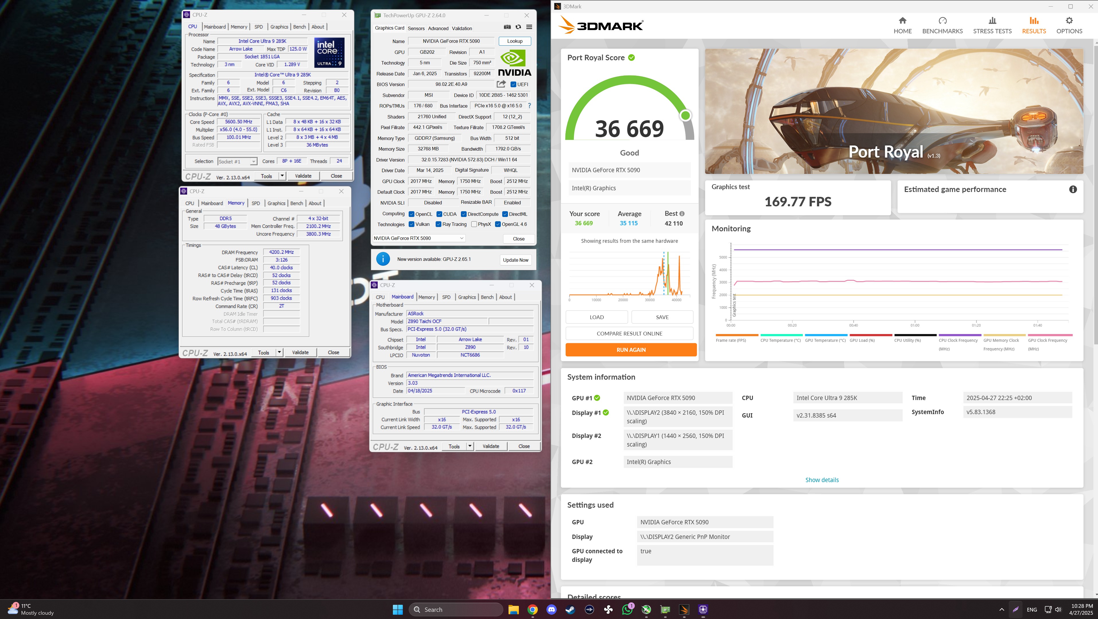Click the weather widget in the taskbar
The height and width of the screenshot is (619, 1098).
31,609
